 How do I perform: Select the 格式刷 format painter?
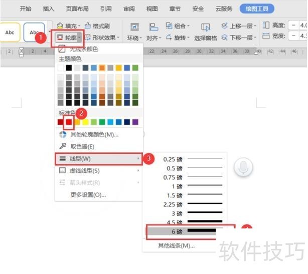pos(97,26)
